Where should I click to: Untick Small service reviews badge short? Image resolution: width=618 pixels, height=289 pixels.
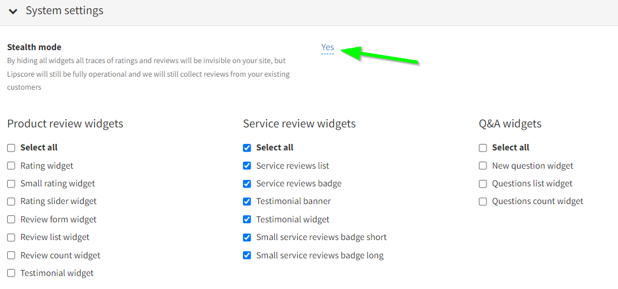coord(247,237)
